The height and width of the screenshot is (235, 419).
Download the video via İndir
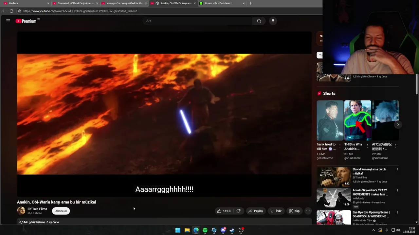pyautogui.click(x=276, y=211)
